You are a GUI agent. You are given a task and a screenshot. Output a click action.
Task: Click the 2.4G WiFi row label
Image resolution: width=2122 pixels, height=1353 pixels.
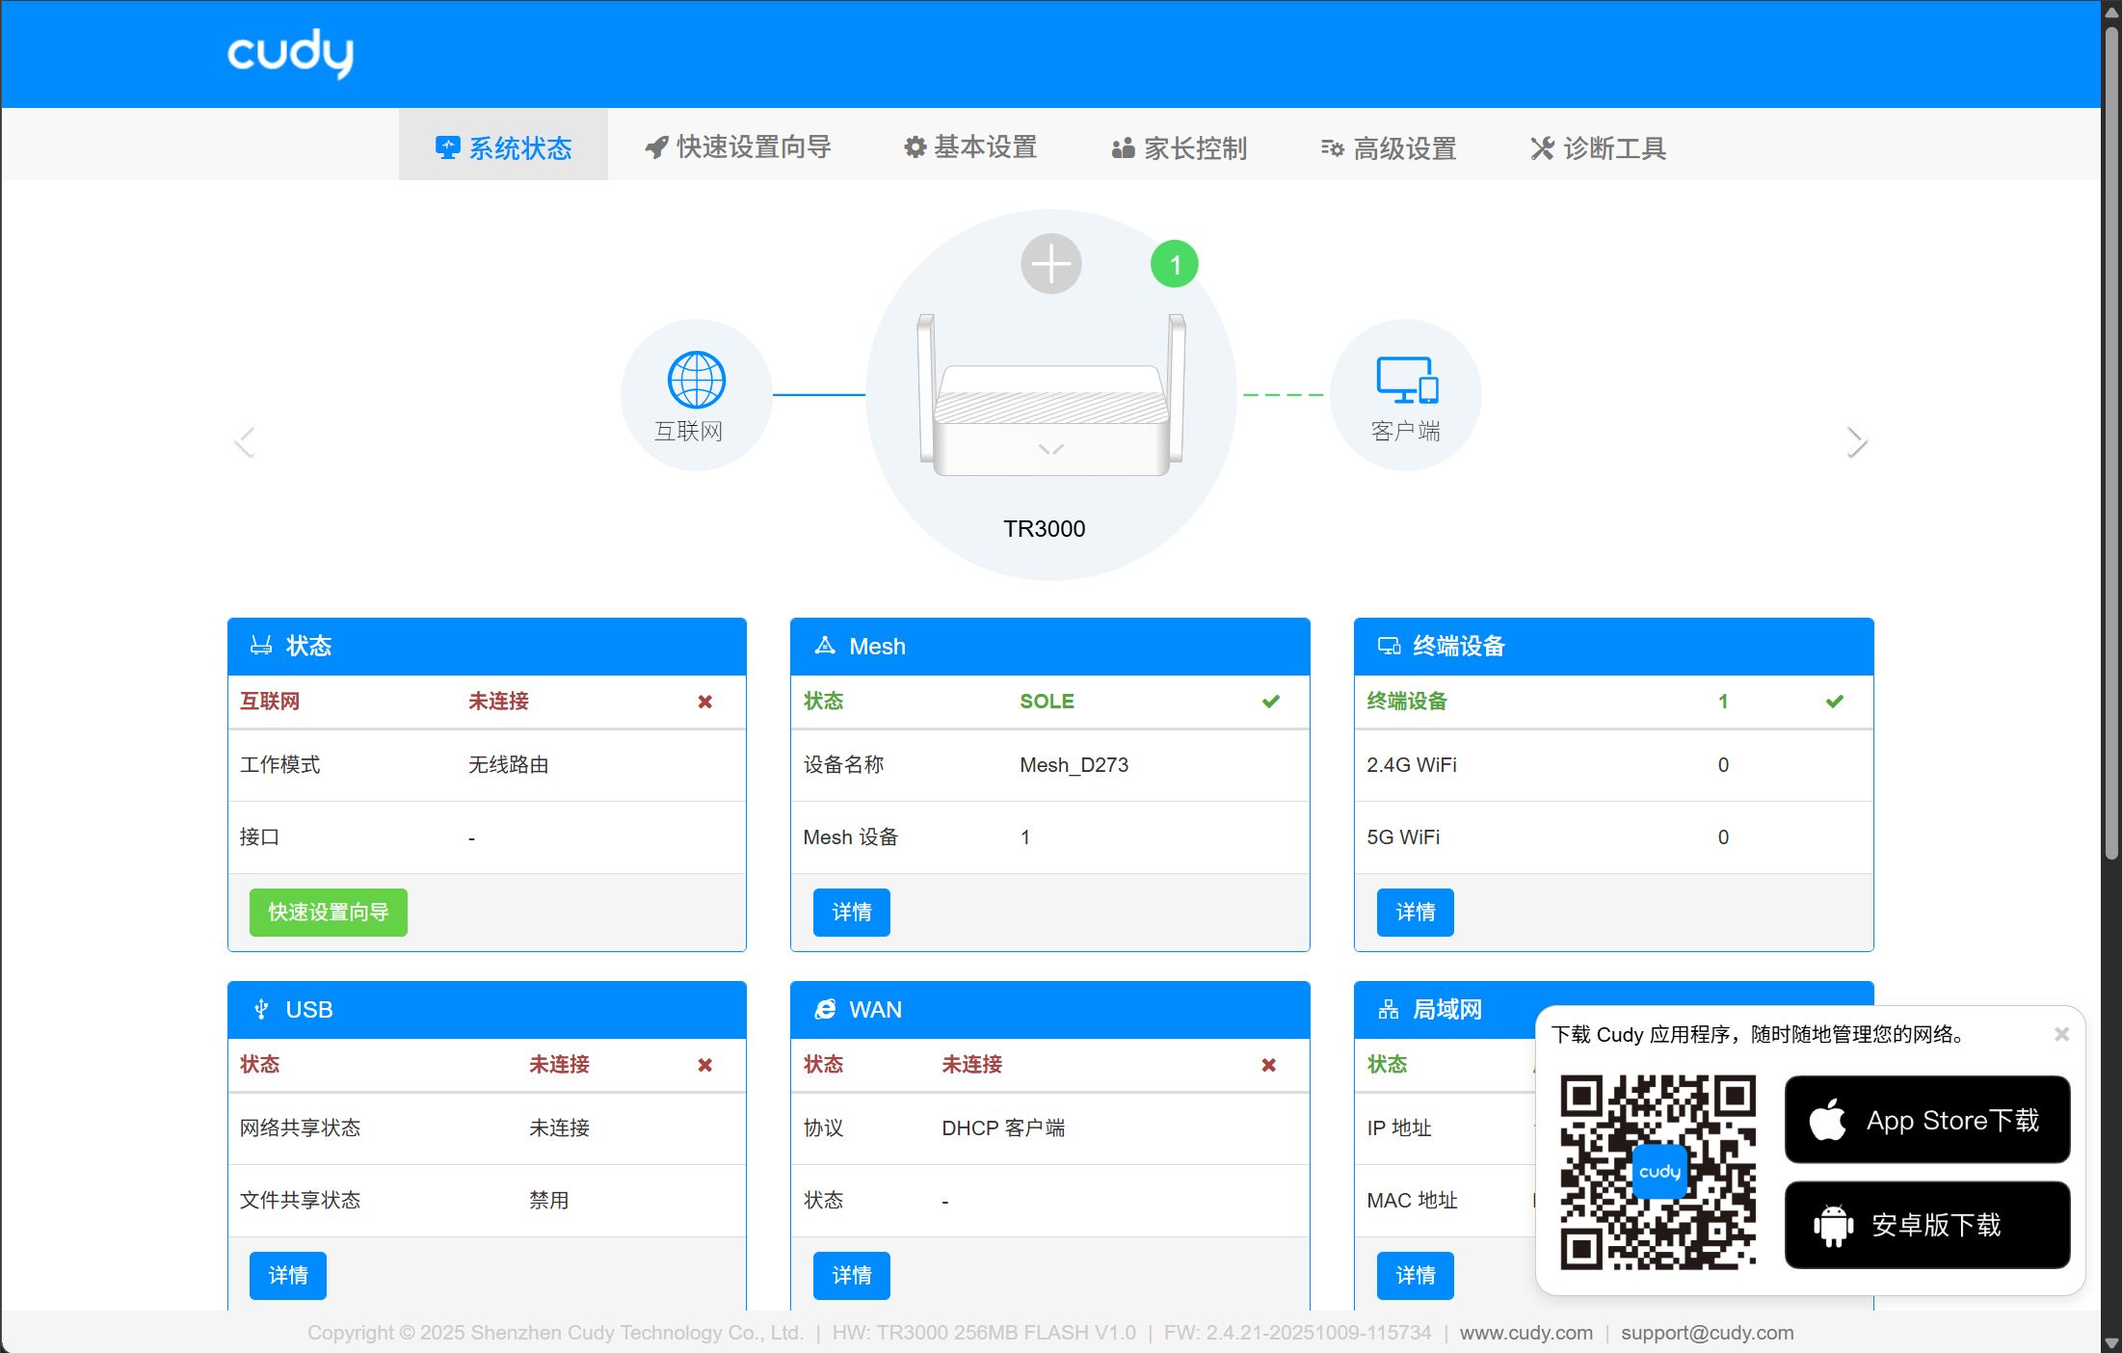coord(1411,764)
